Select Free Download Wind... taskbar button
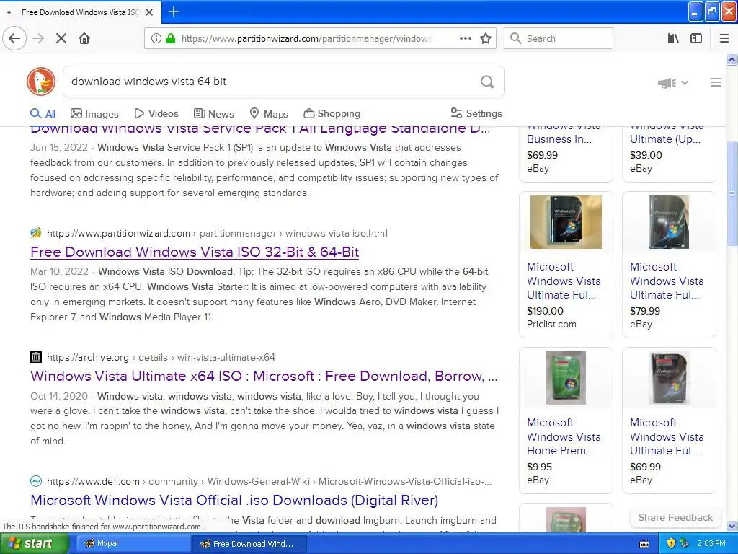This screenshot has width=738, height=554. 249,544
